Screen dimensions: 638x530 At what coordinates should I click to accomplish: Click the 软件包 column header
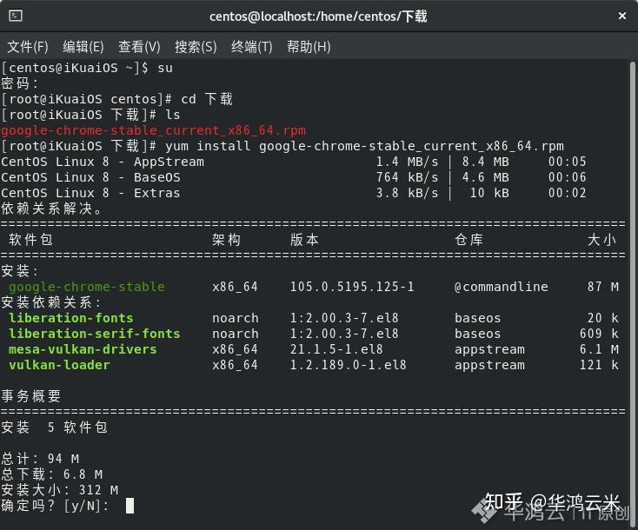coord(30,240)
